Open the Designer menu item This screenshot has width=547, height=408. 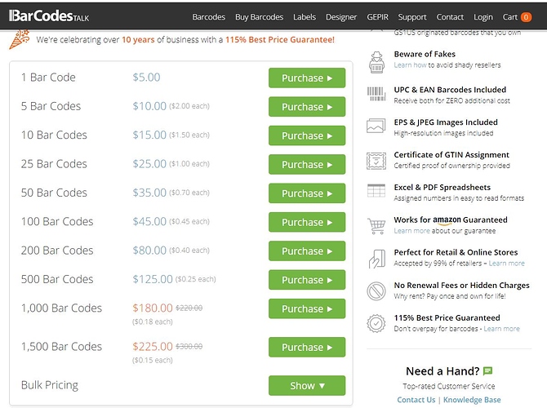pos(341,17)
